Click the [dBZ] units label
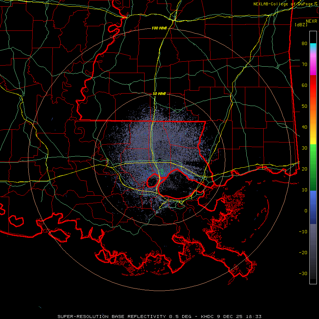The width and height of the screenshot is (319, 319). point(301,25)
